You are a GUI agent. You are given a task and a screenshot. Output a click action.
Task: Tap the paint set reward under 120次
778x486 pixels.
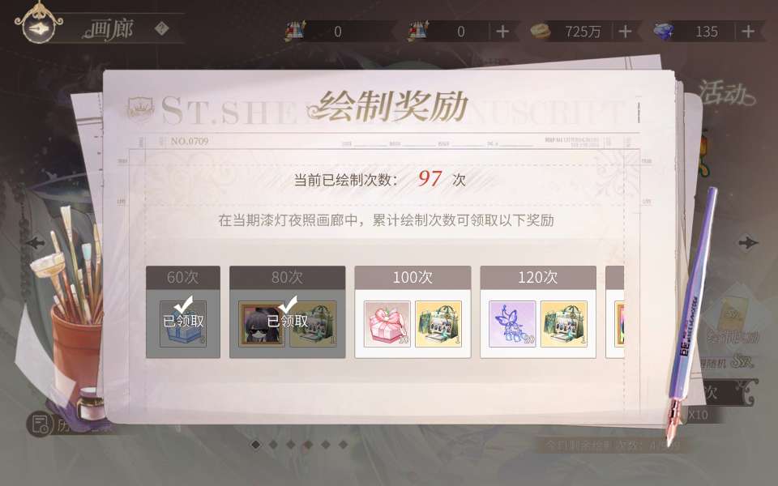[x=564, y=324]
